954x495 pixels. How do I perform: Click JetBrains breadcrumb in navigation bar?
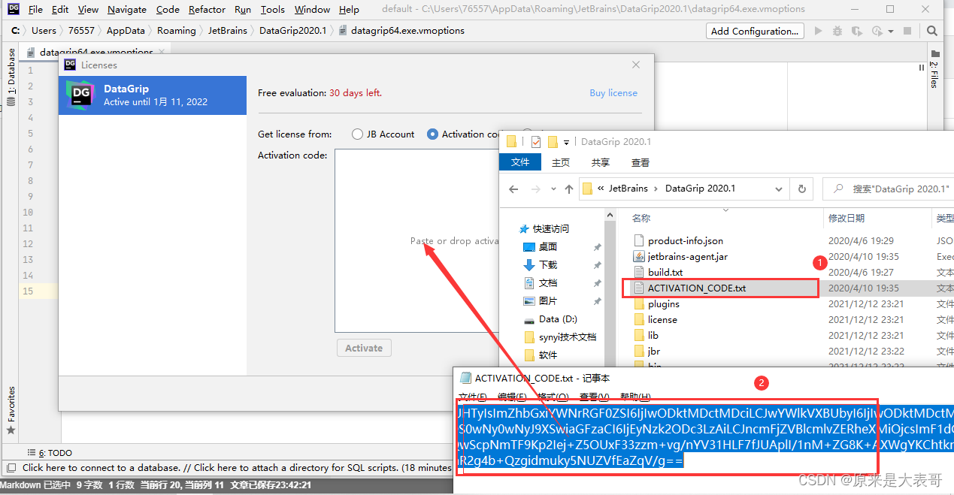227,31
